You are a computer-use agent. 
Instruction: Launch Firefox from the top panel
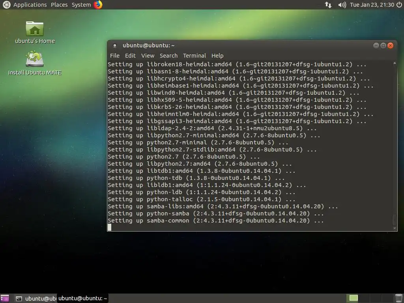tap(98, 5)
